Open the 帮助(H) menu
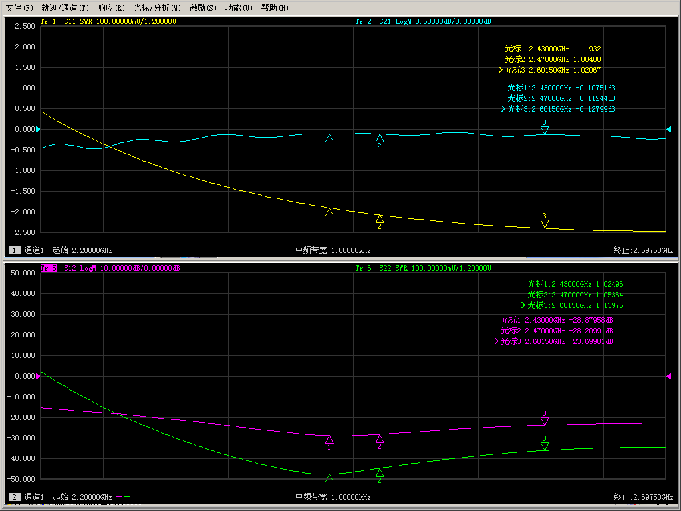 click(x=275, y=8)
